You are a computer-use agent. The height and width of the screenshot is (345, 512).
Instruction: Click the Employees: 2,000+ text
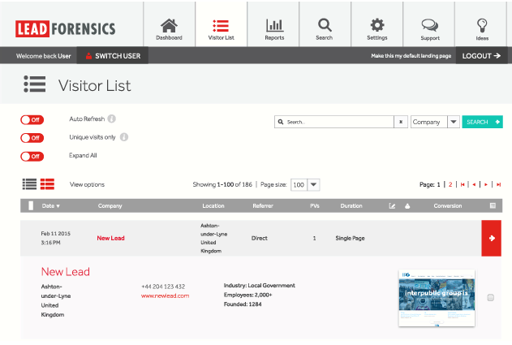(247, 295)
